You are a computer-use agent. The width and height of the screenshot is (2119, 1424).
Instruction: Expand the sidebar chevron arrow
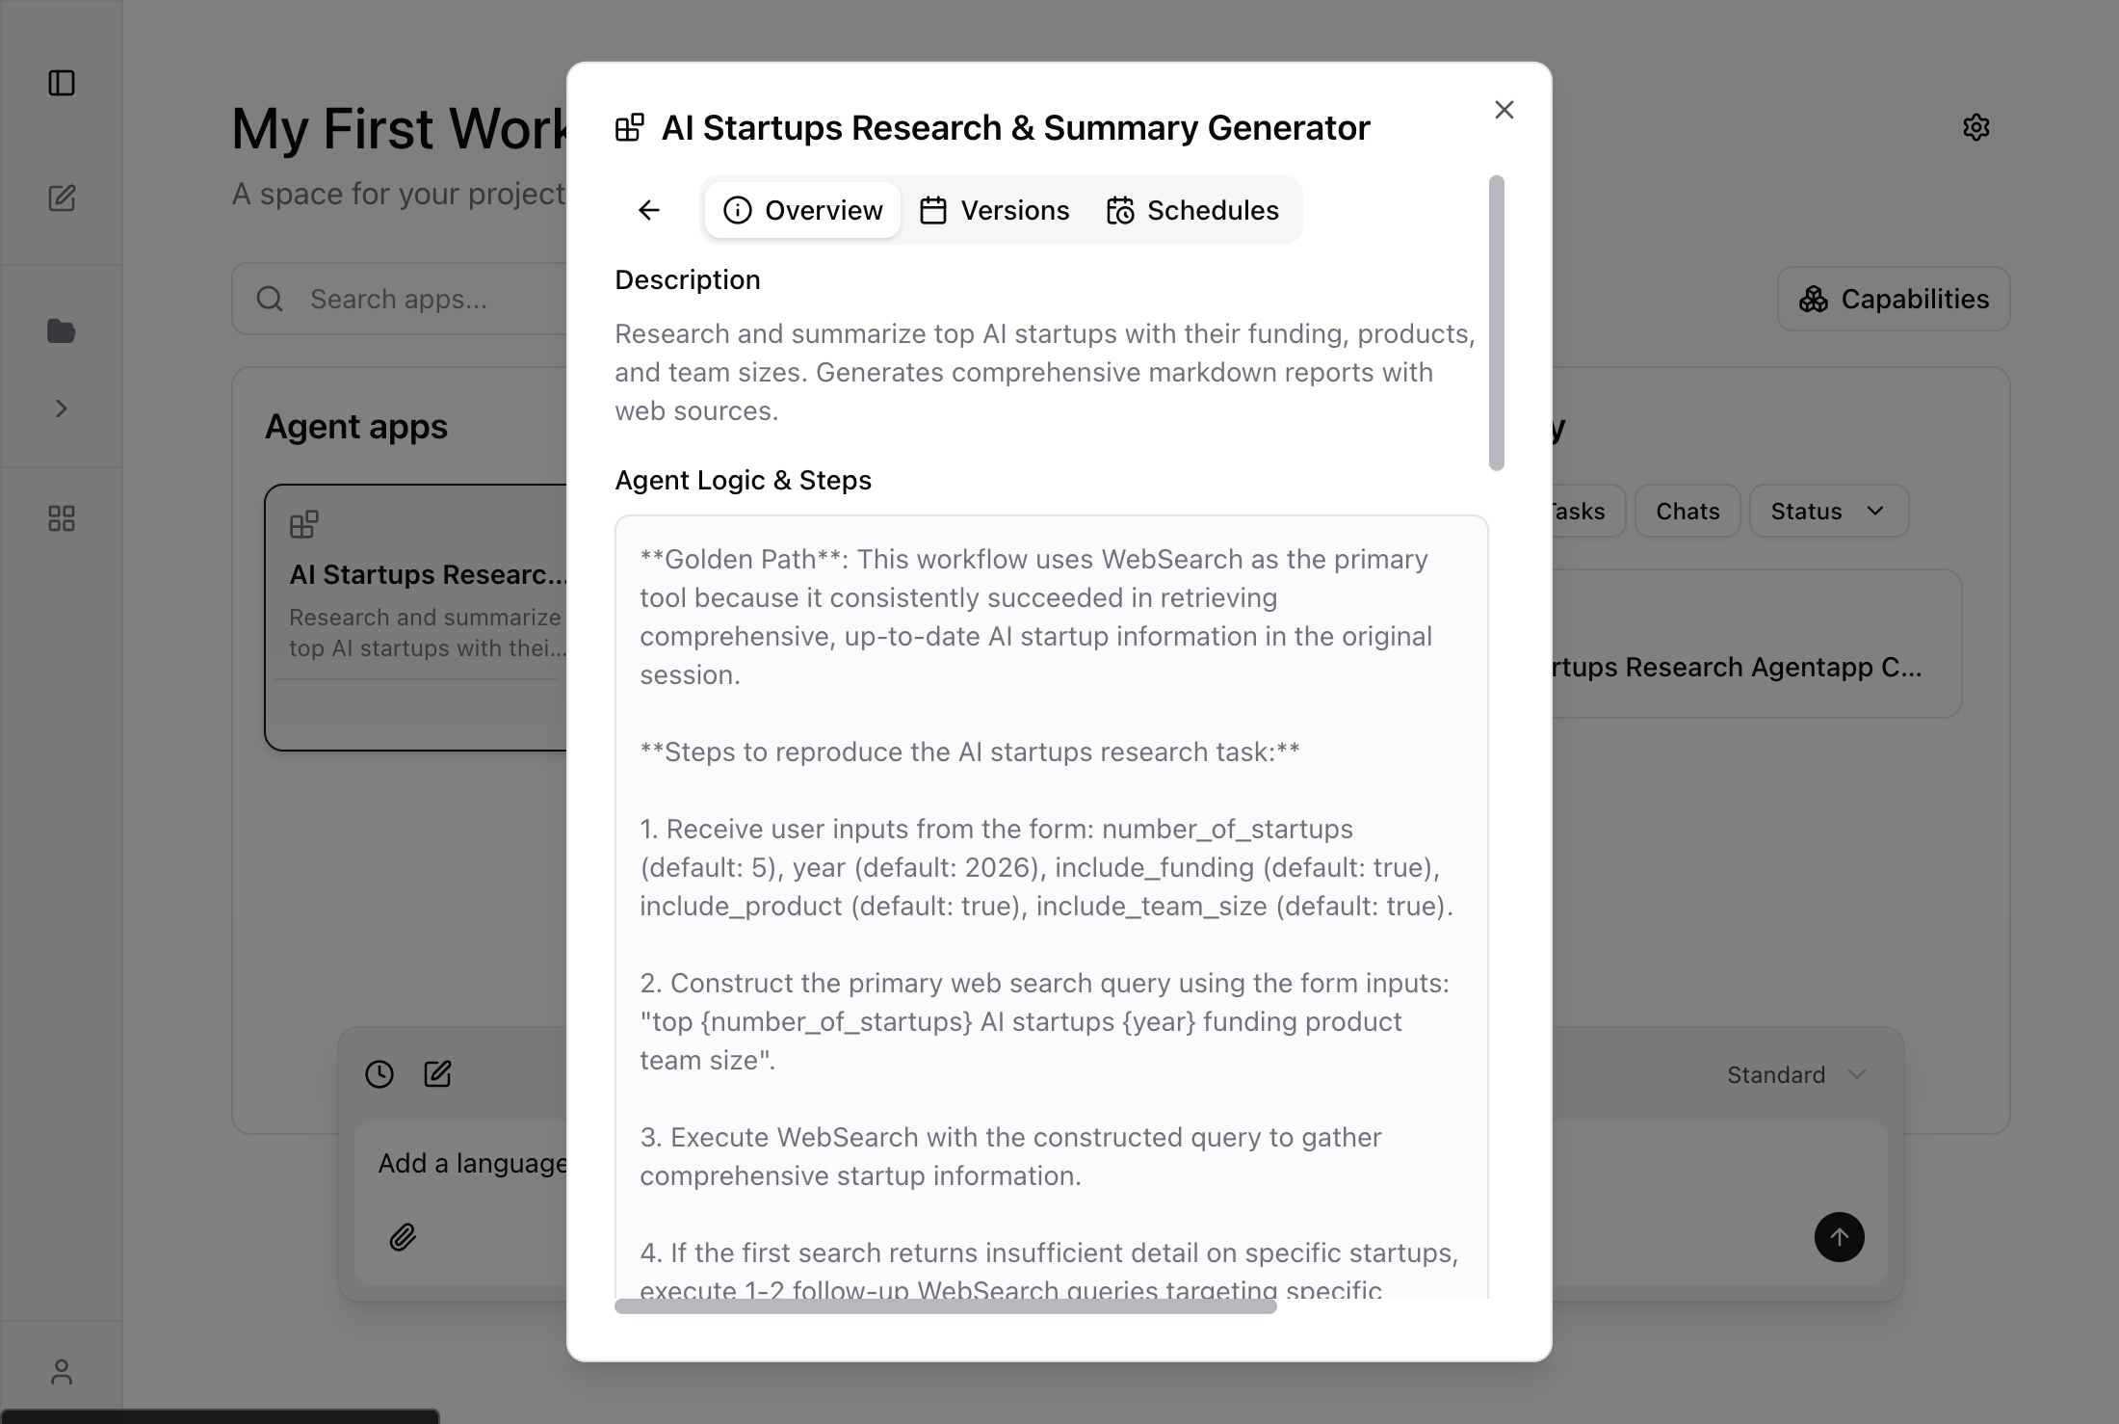coord(62,409)
